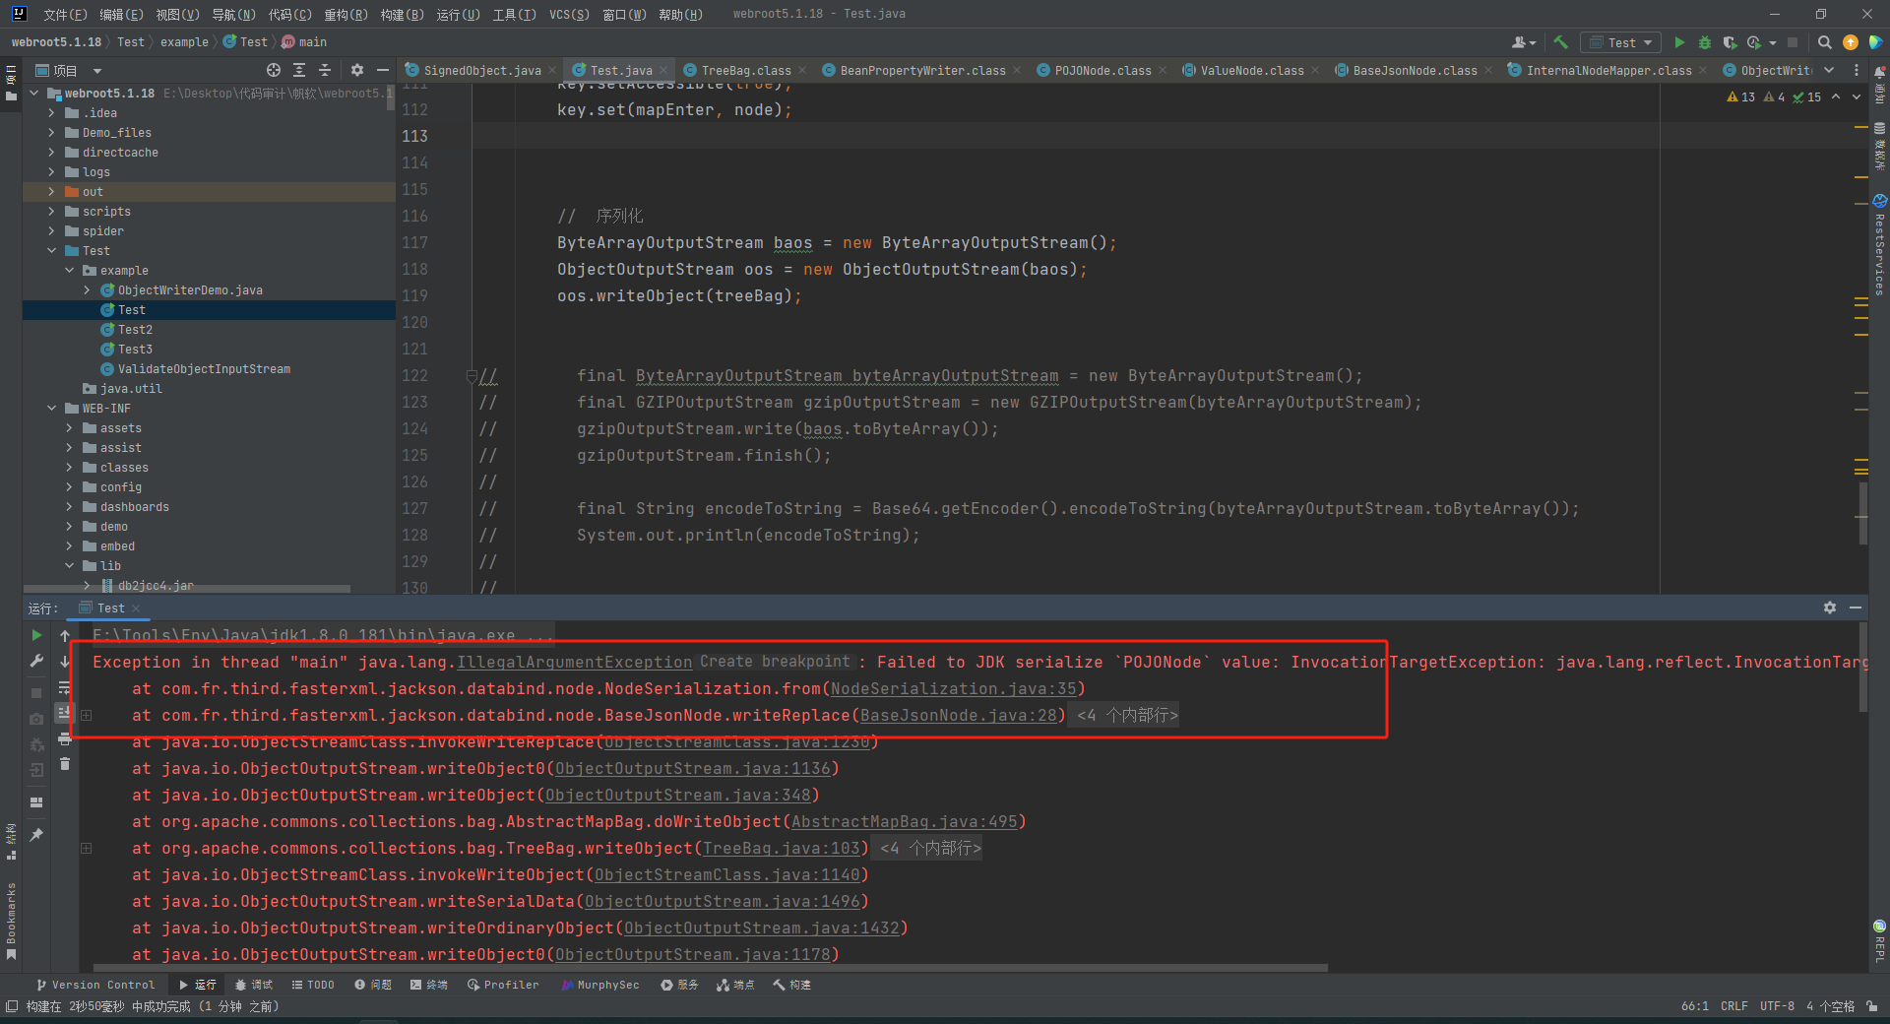Clear console output with trash icon
The image size is (1890, 1024).
pos(65,764)
